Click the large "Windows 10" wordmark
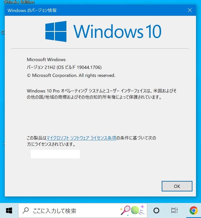Image resolution: width=201 pixels, height=218 pixels. click(x=117, y=31)
